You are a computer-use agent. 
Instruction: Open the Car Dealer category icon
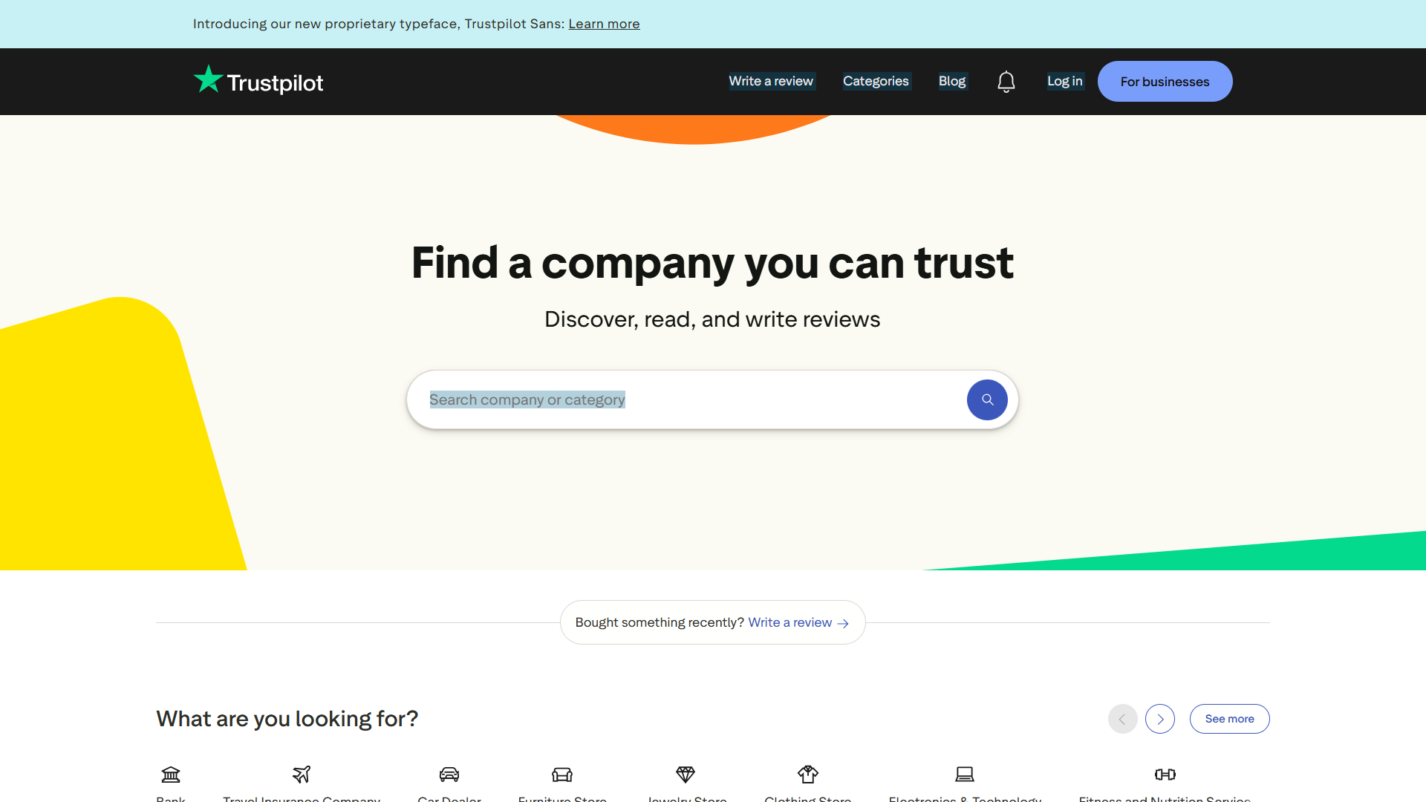coord(449,774)
